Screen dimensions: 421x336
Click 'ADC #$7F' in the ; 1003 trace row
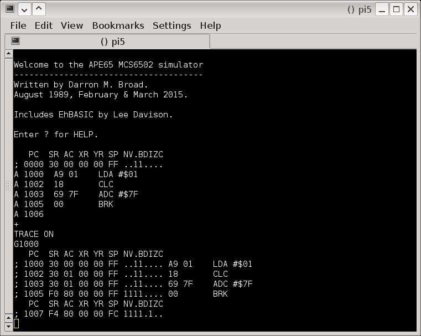(233, 284)
